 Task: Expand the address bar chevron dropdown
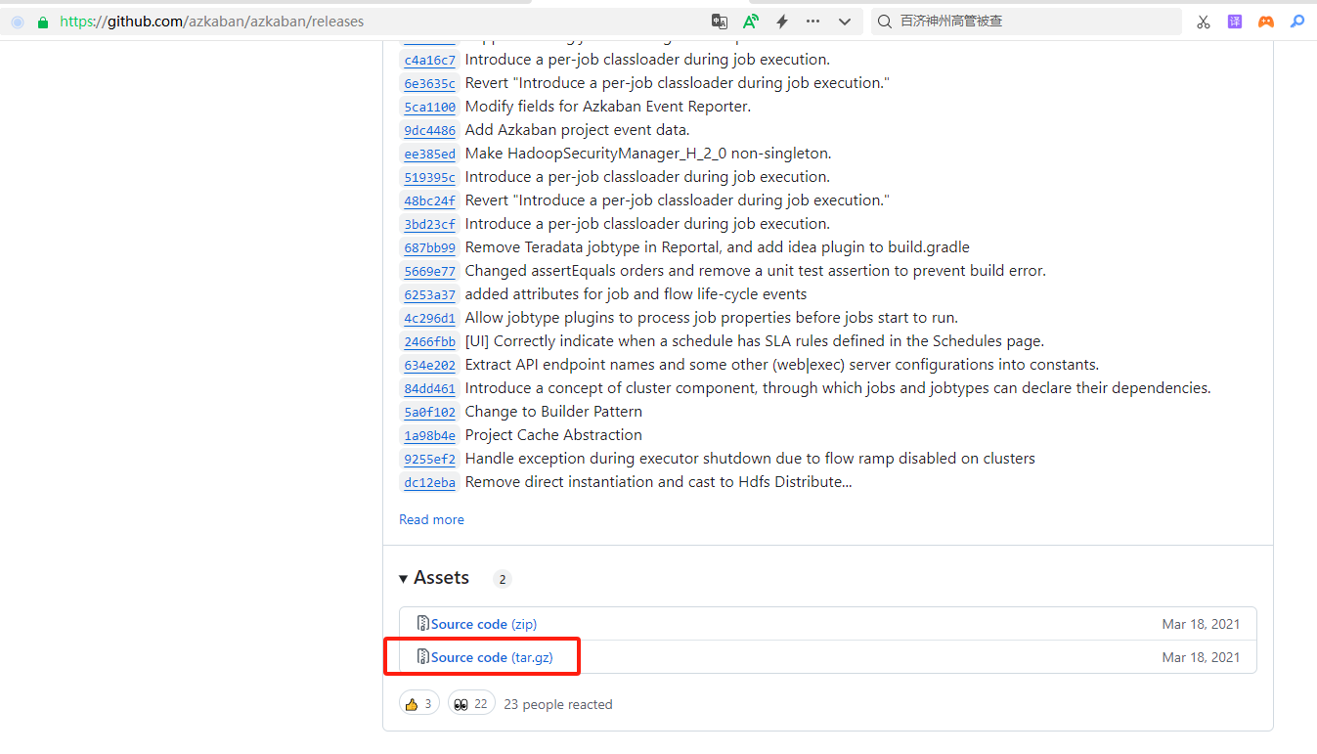click(x=845, y=22)
